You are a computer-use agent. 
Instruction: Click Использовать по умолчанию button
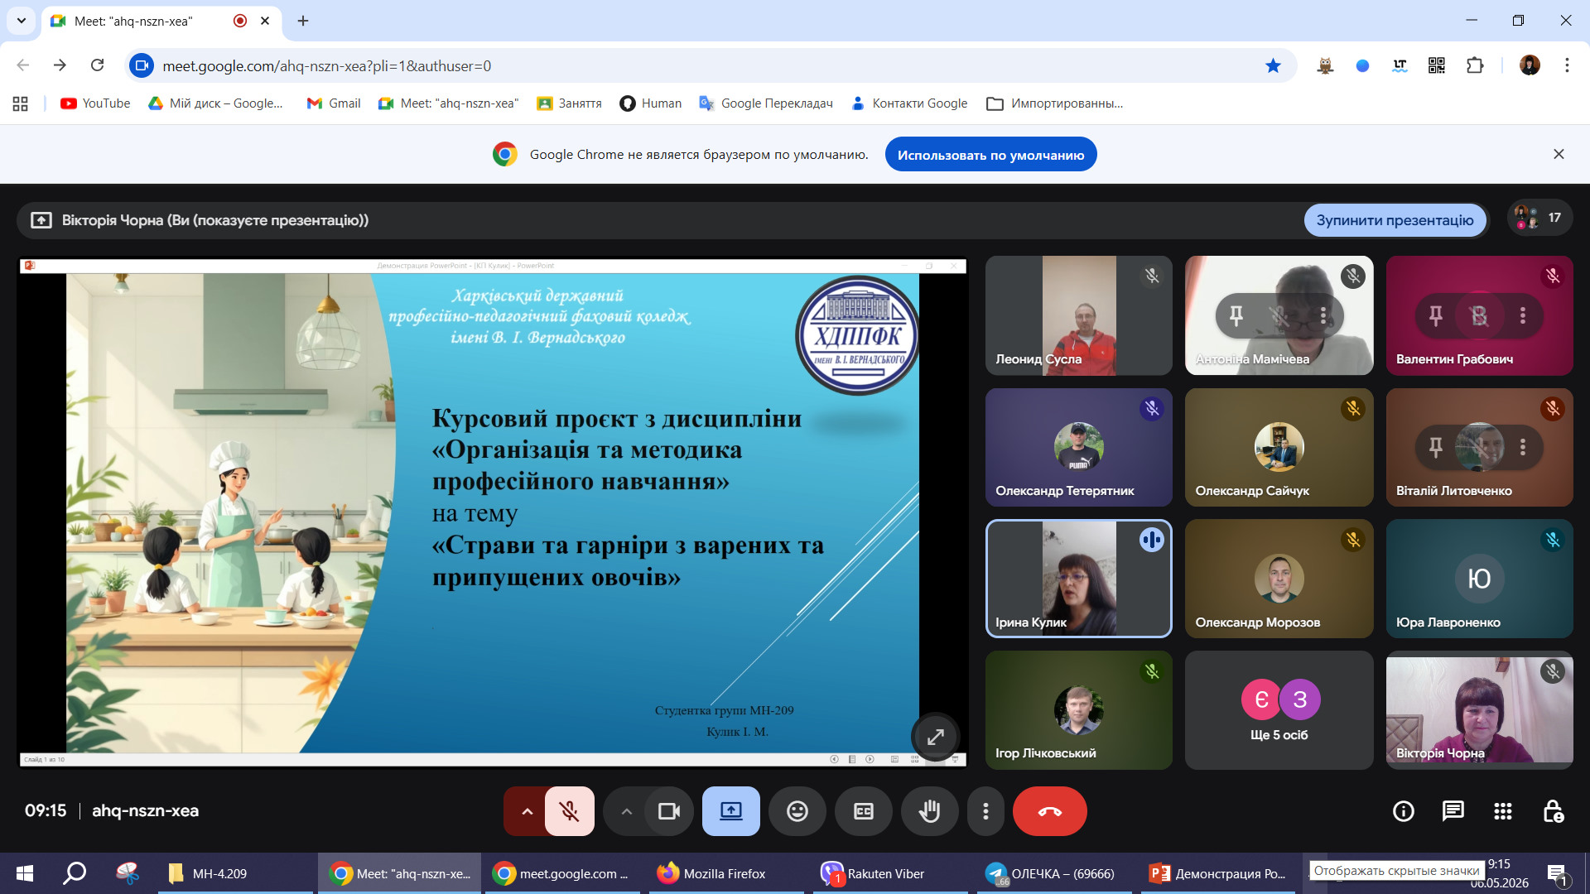click(990, 155)
